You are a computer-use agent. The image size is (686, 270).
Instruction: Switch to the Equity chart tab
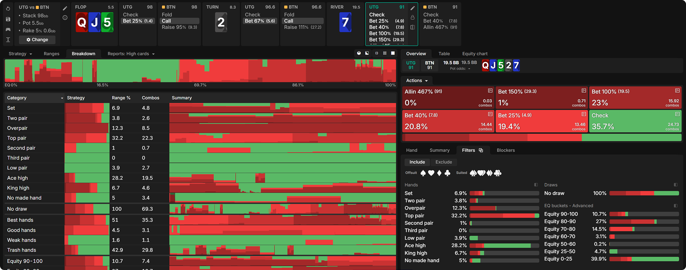coord(475,54)
